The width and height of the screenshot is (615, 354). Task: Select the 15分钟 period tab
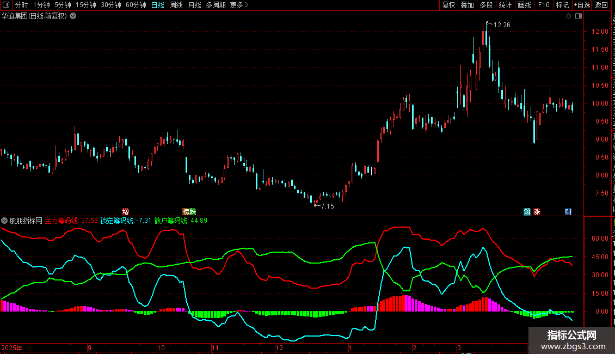coord(86,5)
